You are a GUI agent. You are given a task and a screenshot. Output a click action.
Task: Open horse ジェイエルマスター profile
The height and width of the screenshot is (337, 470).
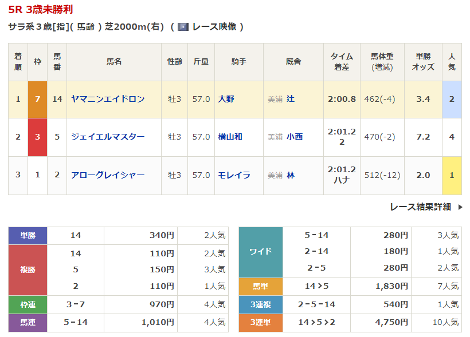click(x=108, y=137)
